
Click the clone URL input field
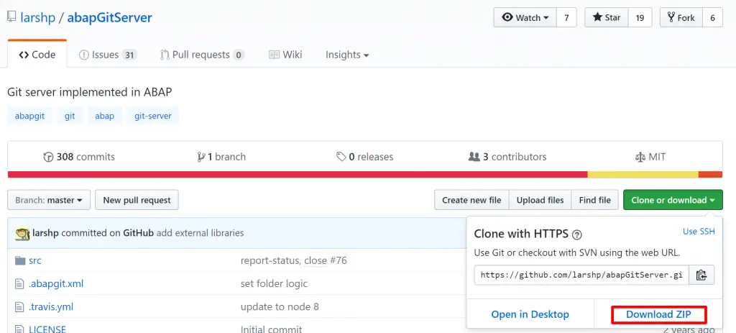581,275
